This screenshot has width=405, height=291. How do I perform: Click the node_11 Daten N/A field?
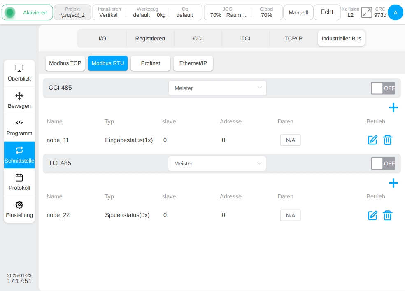point(290,140)
